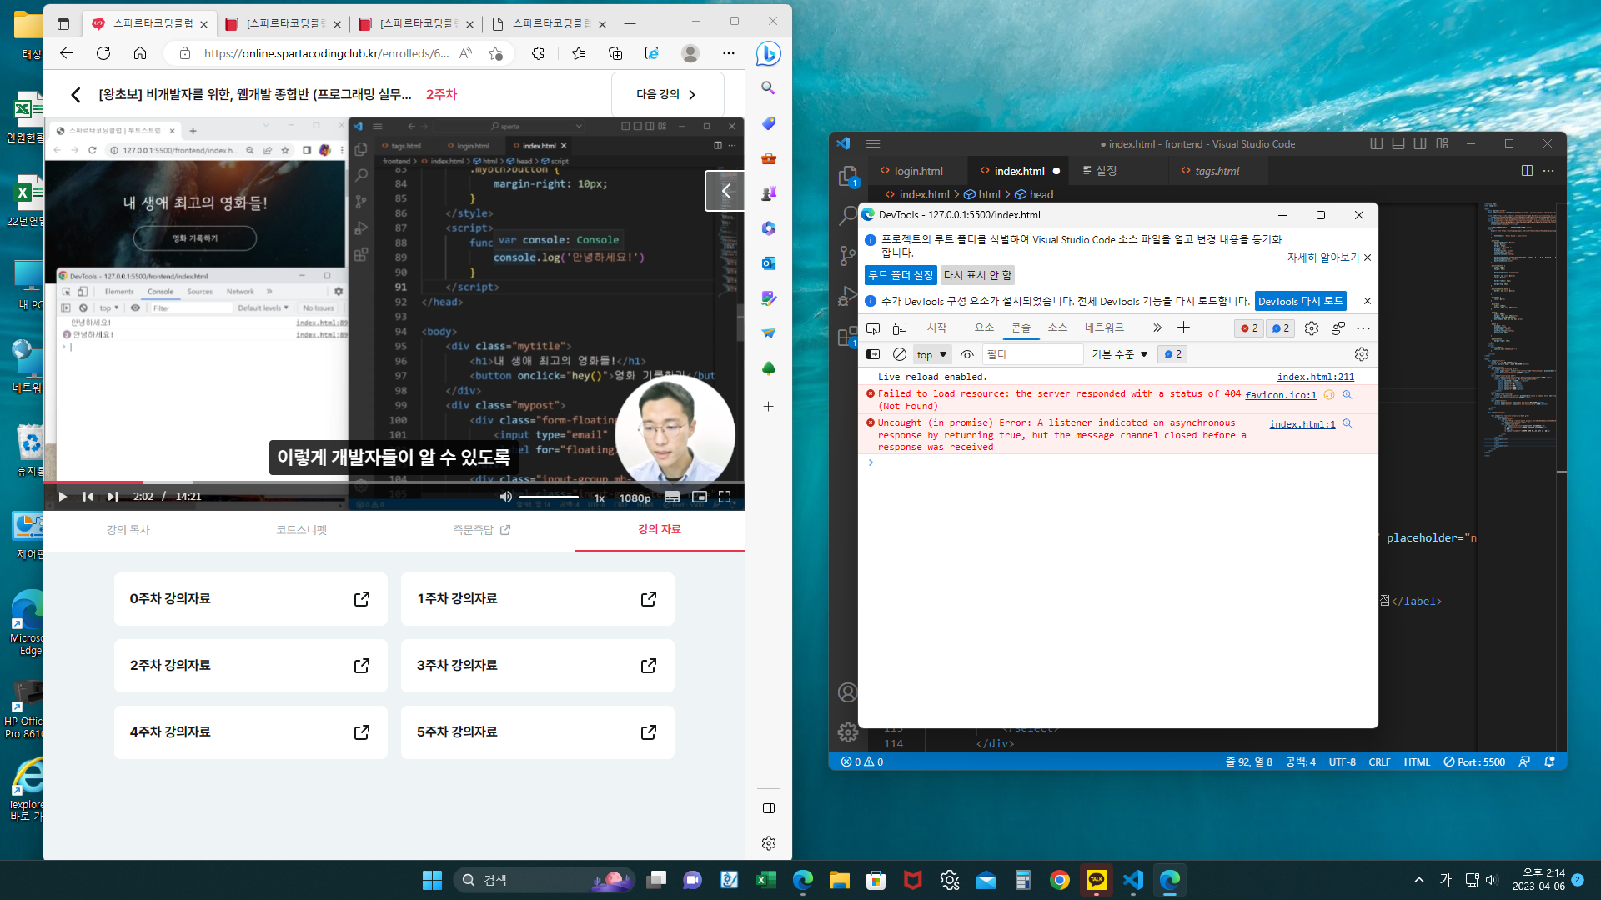
Task: Switch to the 요소 tab in DevTools
Action: click(x=984, y=327)
